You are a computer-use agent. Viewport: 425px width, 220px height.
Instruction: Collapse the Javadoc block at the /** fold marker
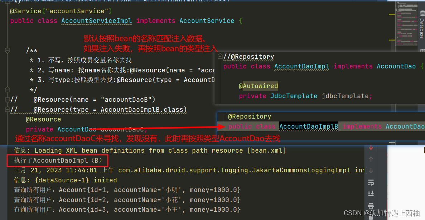[7, 51]
